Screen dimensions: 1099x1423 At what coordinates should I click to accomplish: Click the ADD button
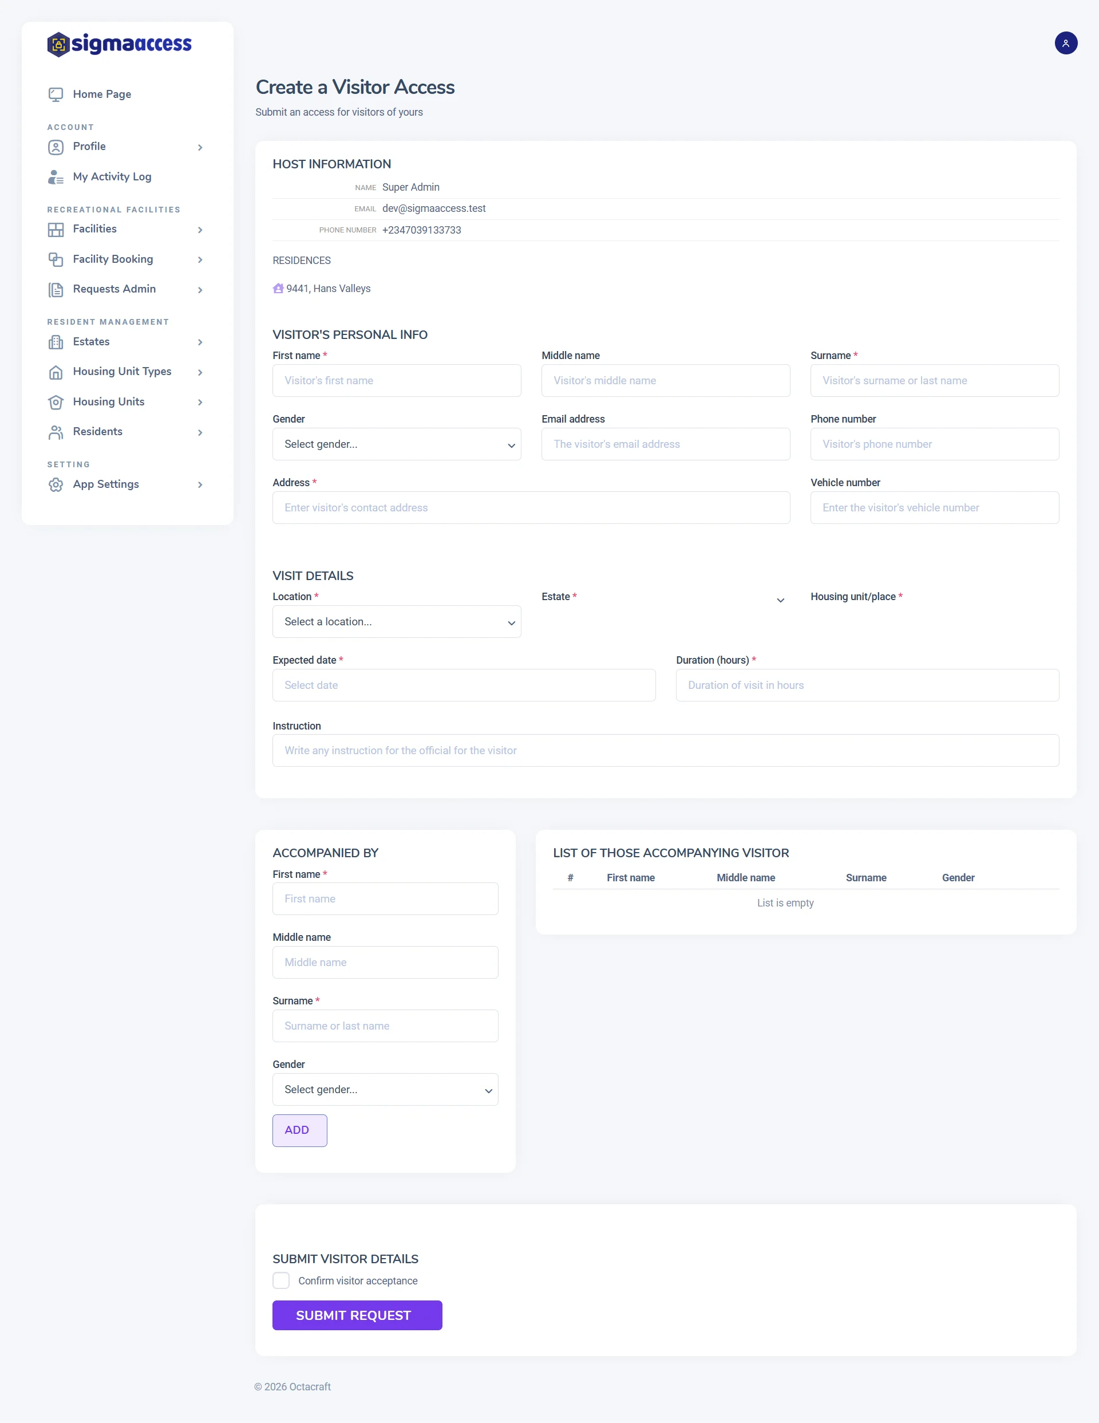click(x=300, y=1130)
